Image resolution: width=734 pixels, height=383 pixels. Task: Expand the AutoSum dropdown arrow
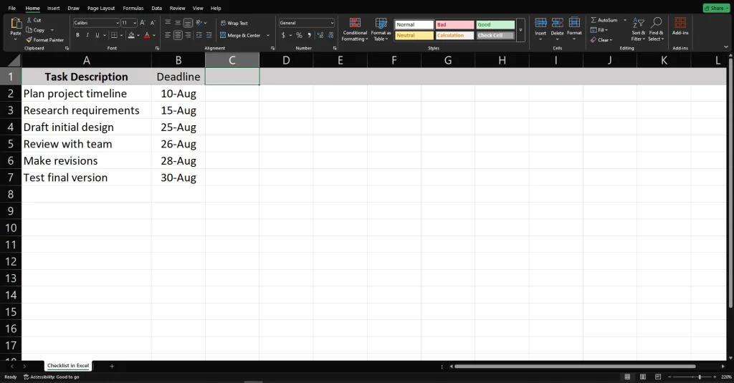tap(625, 20)
